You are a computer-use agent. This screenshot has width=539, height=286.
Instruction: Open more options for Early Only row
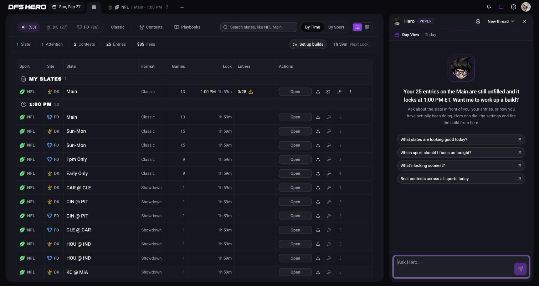[x=340, y=173]
